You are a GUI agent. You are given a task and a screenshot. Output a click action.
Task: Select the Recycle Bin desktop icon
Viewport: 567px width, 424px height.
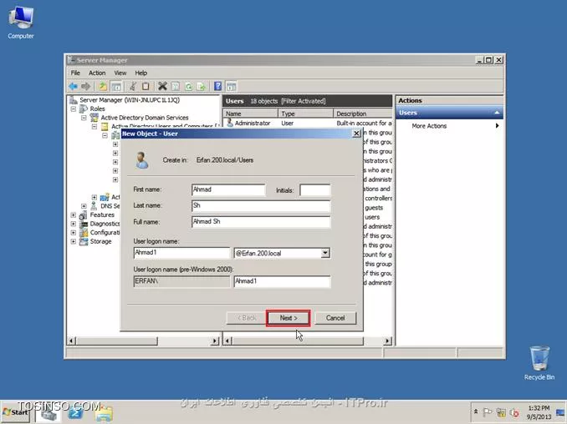tap(539, 363)
